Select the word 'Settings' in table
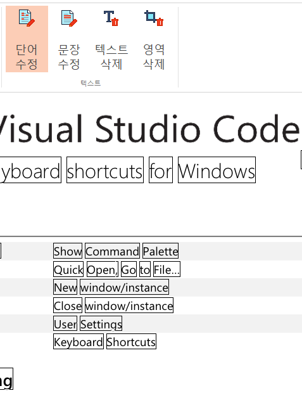 [101, 323]
